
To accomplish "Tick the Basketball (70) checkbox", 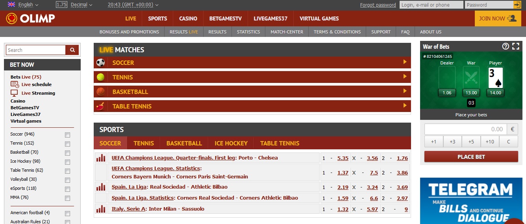I will [x=67, y=153].
